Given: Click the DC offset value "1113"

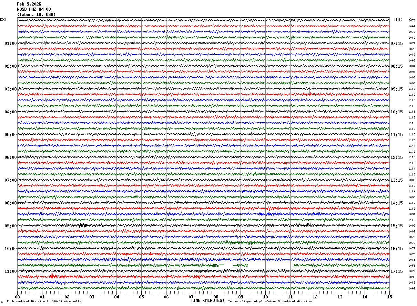Looking at the screenshot, I should pyautogui.click(x=412, y=157).
